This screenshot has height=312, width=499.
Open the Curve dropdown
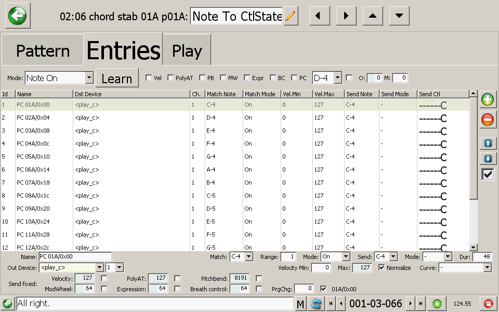click(x=487, y=268)
